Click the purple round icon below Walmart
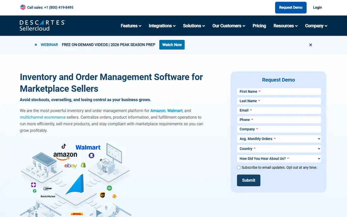Viewport: 347px width, 217px height. 91,155
